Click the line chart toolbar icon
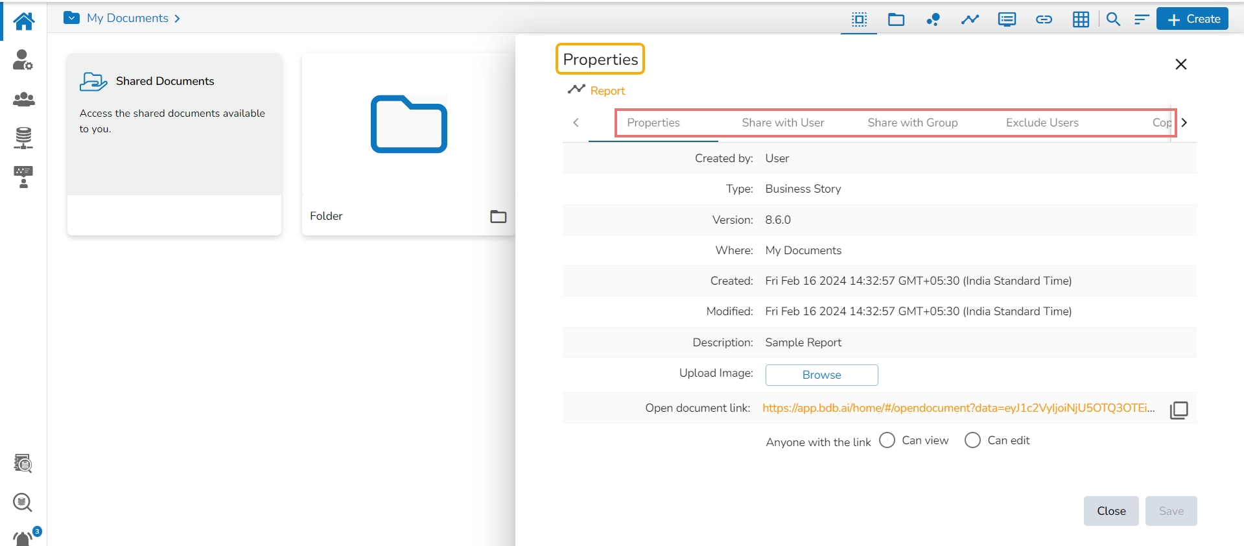Screen dimensions: 1244x546 [970, 19]
